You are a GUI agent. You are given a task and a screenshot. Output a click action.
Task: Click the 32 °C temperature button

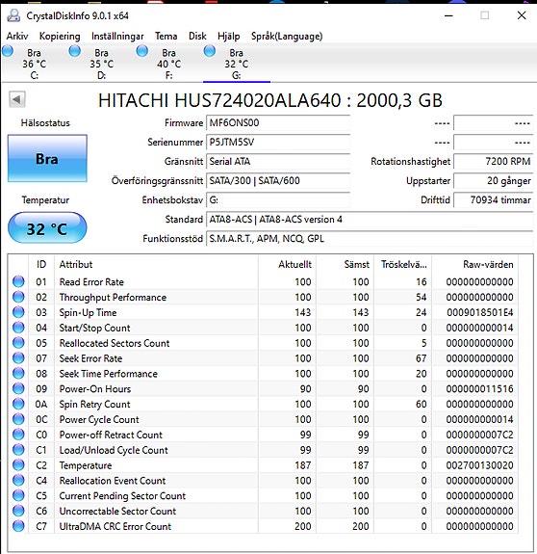point(47,228)
